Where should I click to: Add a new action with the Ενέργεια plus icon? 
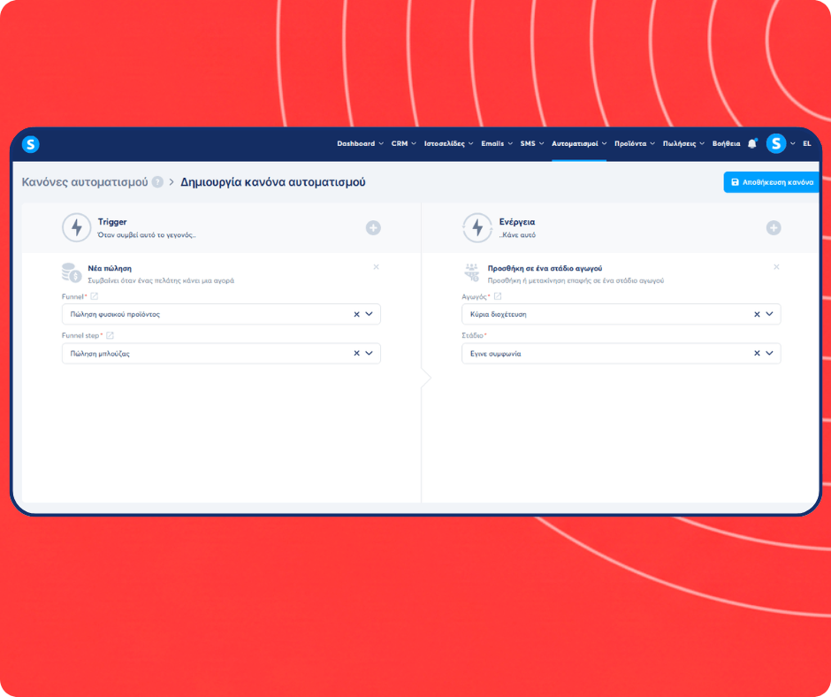tap(774, 228)
